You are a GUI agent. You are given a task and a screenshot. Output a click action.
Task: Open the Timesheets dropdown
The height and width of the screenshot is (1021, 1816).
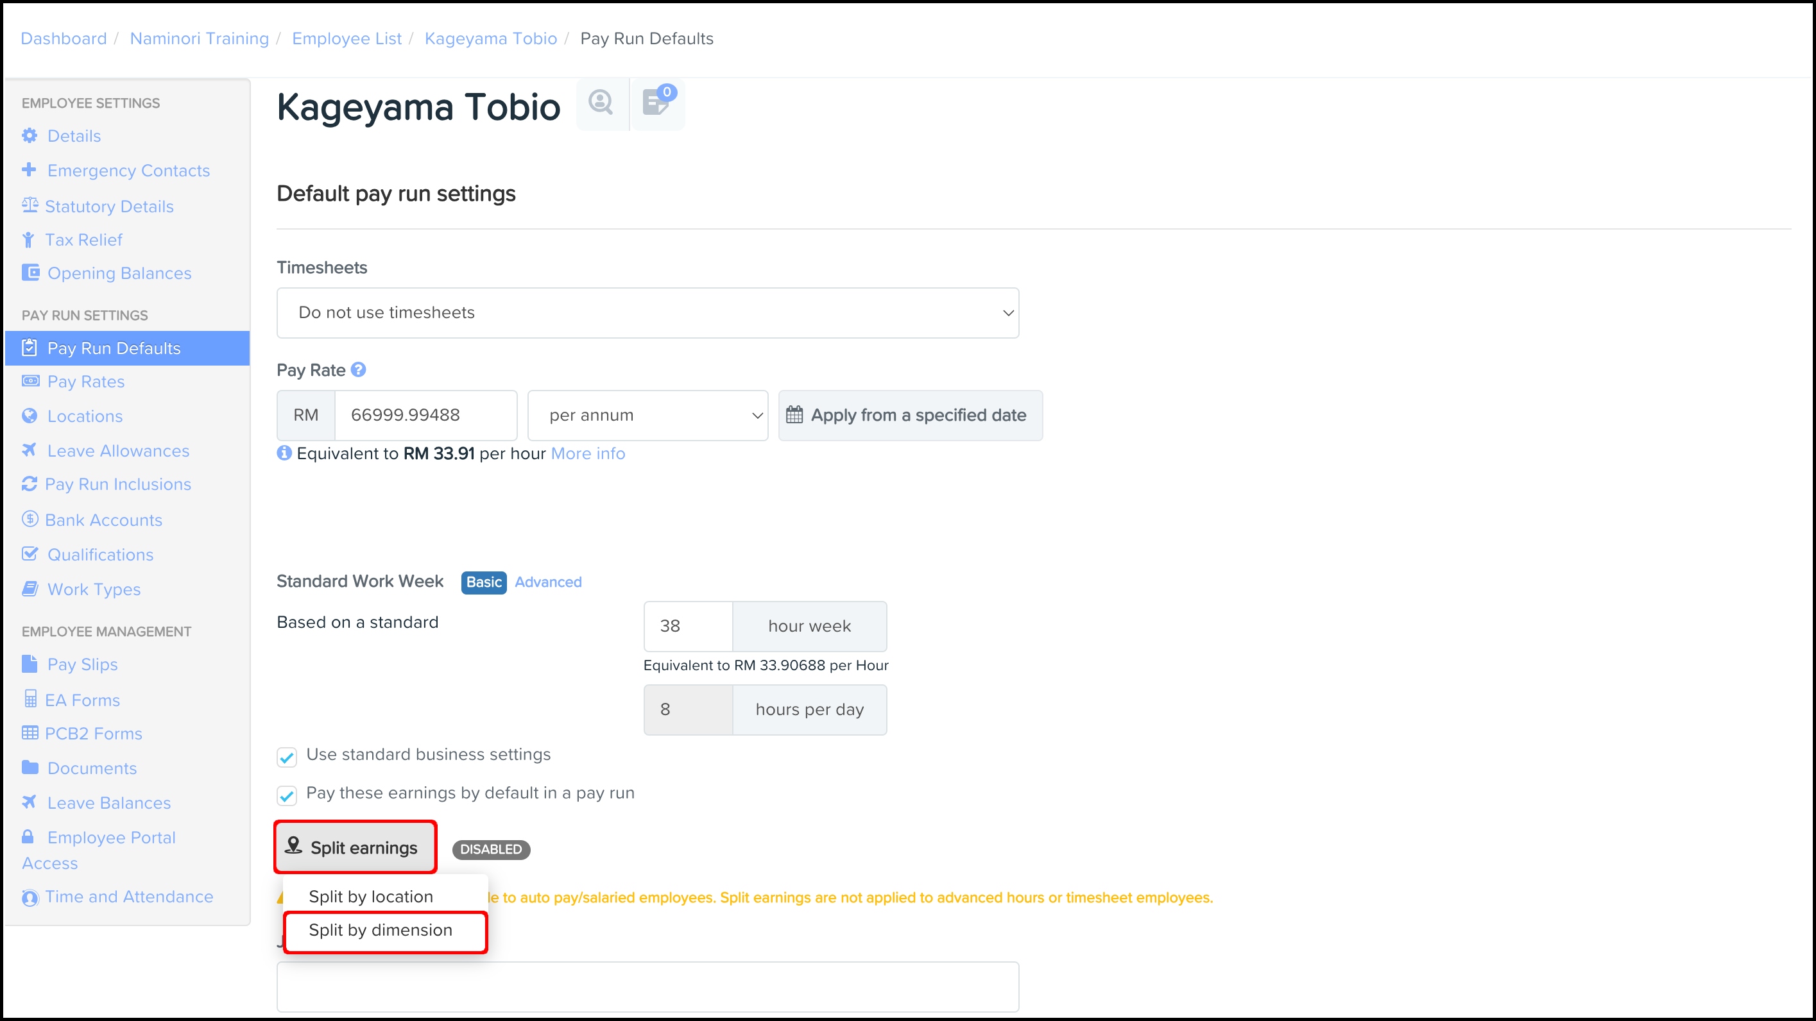(647, 313)
